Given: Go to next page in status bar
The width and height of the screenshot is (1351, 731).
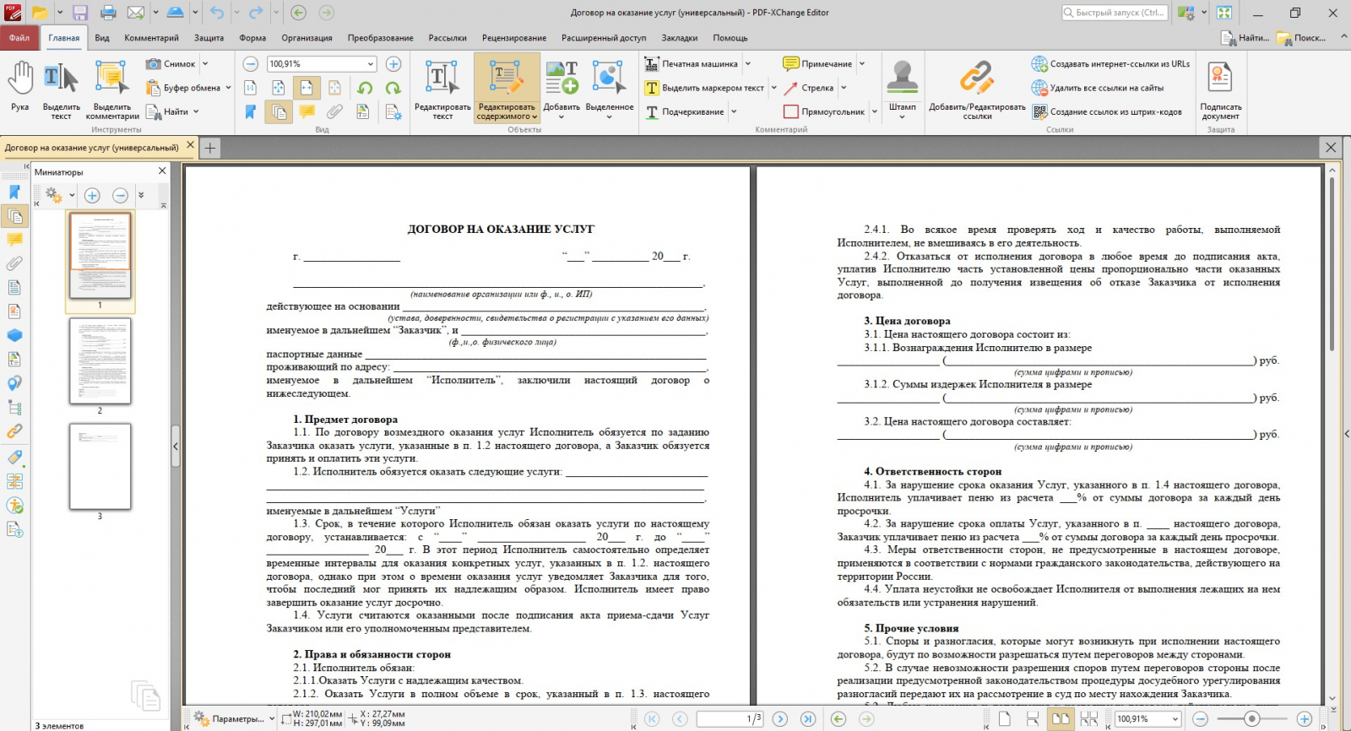Looking at the screenshot, I should click(780, 719).
